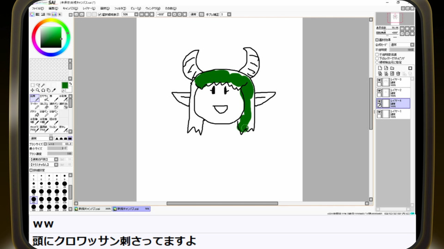The image size is (444, 249).
Task: Select layer レイヤー3 in layer list
Action: (393, 82)
